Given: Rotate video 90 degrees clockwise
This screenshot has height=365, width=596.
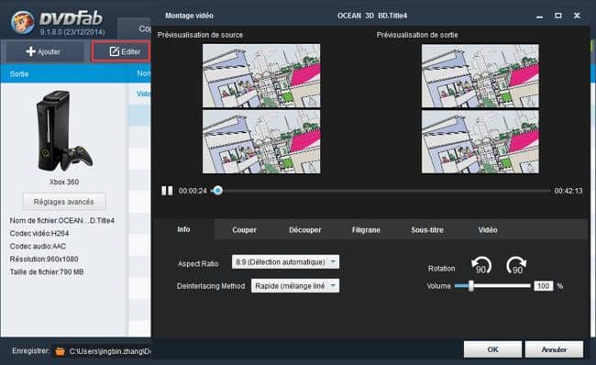Looking at the screenshot, I should (x=516, y=265).
